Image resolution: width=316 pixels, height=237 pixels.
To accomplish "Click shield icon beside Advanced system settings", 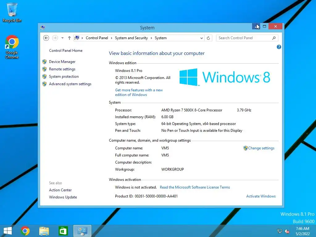I will pyautogui.click(x=44, y=84).
